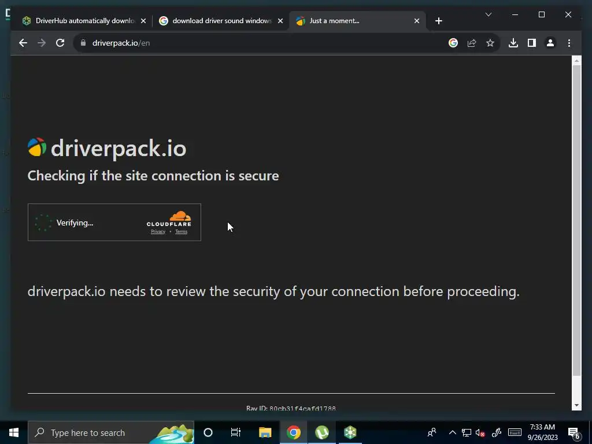Close the Just a moment tab
The width and height of the screenshot is (592, 444).
pyautogui.click(x=417, y=21)
